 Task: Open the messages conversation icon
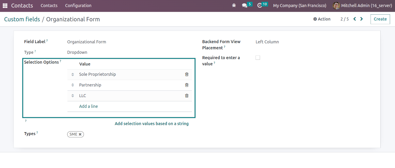[x=245, y=6]
